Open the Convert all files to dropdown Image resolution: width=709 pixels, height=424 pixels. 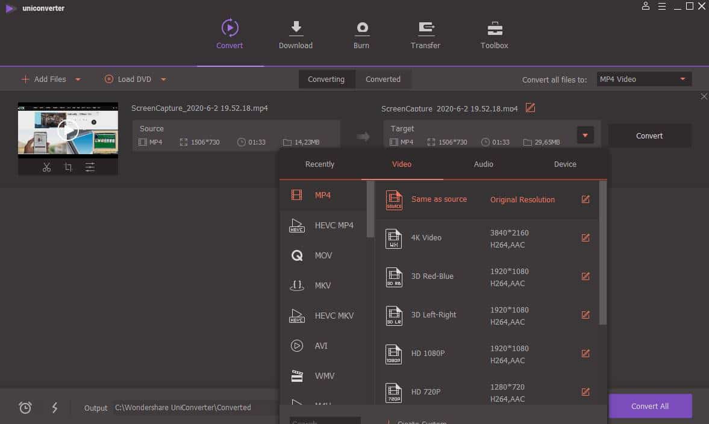pos(643,78)
